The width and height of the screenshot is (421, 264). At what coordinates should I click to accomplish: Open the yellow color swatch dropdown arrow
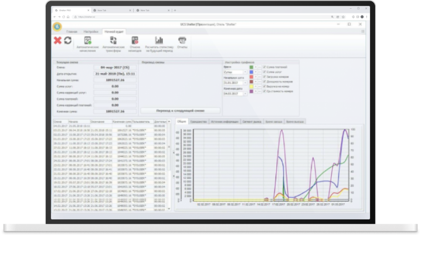pyautogui.click(x=256, y=86)
